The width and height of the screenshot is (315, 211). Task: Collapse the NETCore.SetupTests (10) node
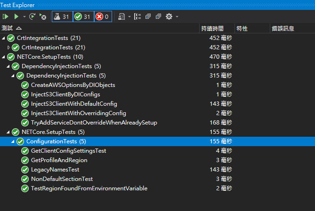3,57
